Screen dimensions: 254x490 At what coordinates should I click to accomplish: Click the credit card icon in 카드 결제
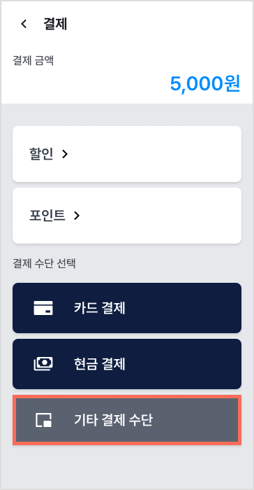(43, 308)
